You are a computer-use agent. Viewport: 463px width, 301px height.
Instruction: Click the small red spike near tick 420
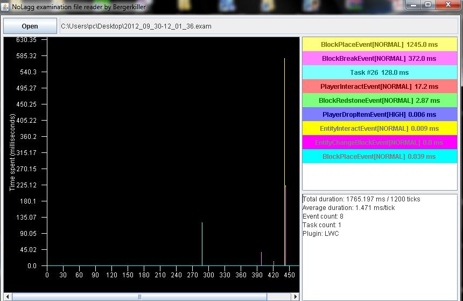click(273, 263)
